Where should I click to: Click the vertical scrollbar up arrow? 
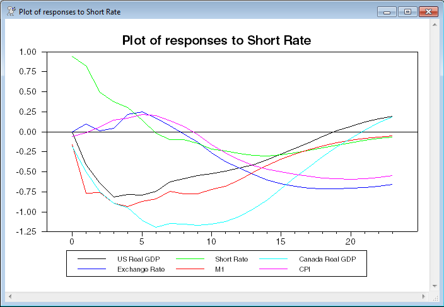pos(434,25)
